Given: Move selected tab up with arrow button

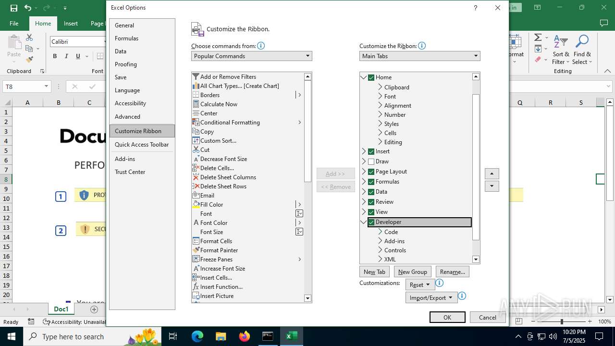Looking at the screenshot, I should tap(492, 173).
